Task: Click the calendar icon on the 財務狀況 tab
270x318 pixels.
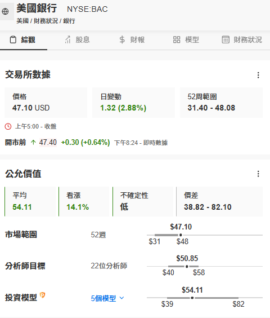Action: point(226,39)
